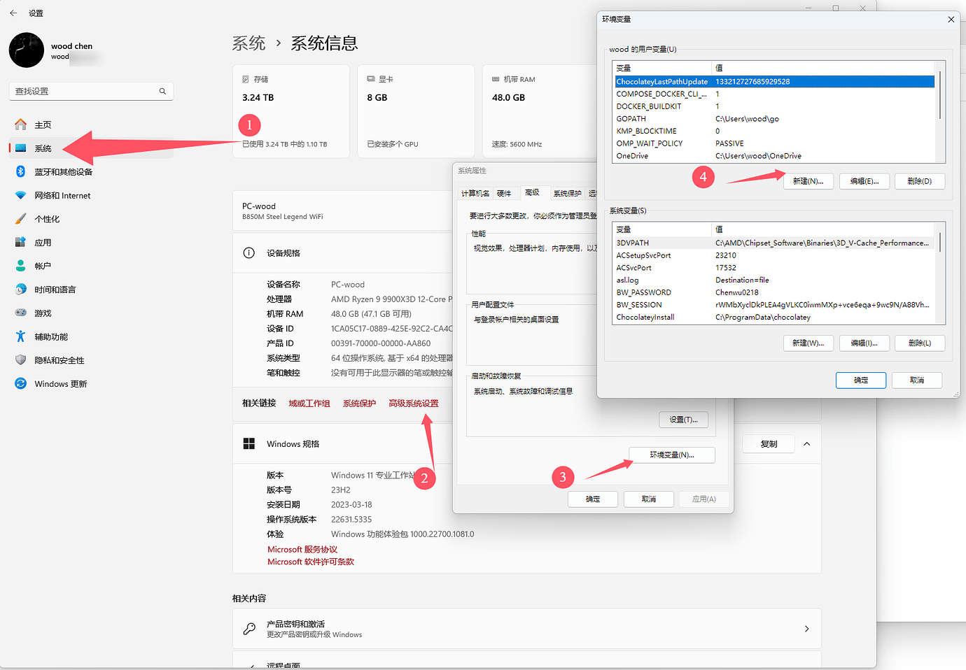Click the 环境变量(N) button
Screen dimensions: 966x670
671,455
